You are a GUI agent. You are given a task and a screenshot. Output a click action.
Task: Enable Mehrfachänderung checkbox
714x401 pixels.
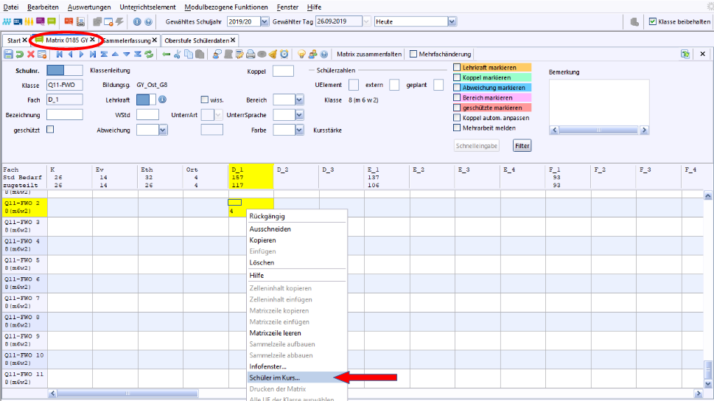[x=413, y=55]
